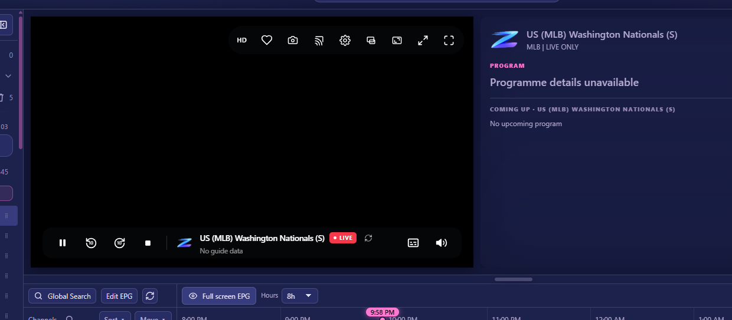This screenshot has height=320, width=732.
Task: Click the 9:58 PM current time marker
Action: 383,312
